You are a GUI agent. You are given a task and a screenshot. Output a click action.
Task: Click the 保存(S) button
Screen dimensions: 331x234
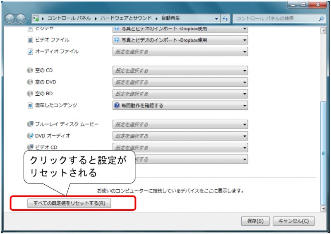(255, 221)
